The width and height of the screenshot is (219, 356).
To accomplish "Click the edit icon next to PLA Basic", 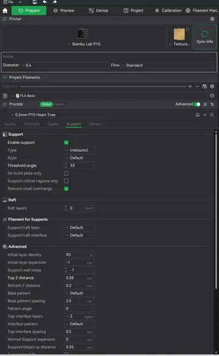I will 212,96.
